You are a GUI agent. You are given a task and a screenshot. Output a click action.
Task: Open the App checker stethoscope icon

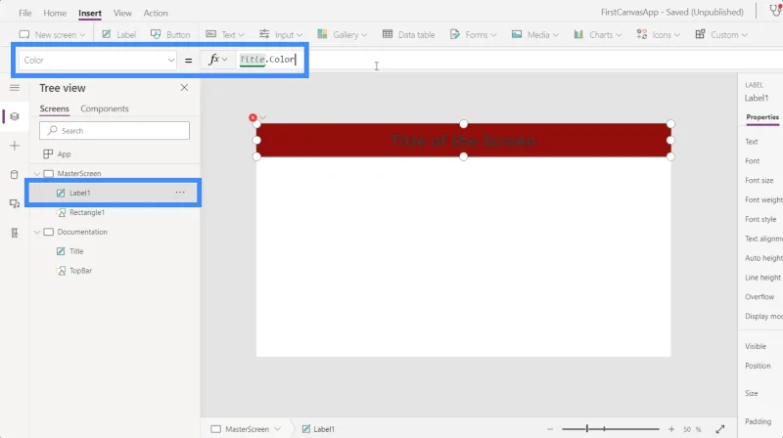pyautogui.click(x=775, y=11)
